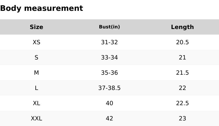
Task: Click length value 22.5
Action: (x=182, y=103)
